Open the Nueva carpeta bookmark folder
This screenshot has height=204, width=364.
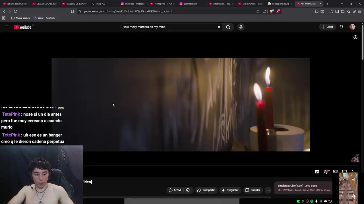21,18
